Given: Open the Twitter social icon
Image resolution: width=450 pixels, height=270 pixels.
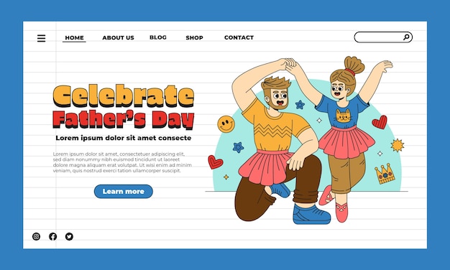Looking at the screenshot, I should [69, 236].
